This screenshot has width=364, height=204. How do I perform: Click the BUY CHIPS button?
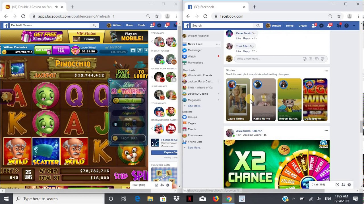tap(43, 50)
